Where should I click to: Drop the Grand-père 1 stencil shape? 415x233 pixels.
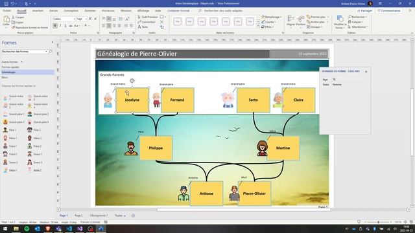point(14,114)
